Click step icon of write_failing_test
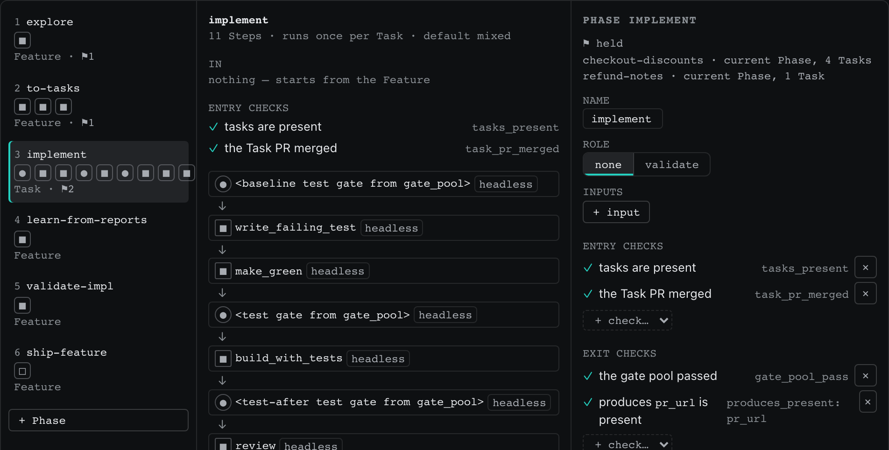The image size is (889, 450). (x=223, y=228)
